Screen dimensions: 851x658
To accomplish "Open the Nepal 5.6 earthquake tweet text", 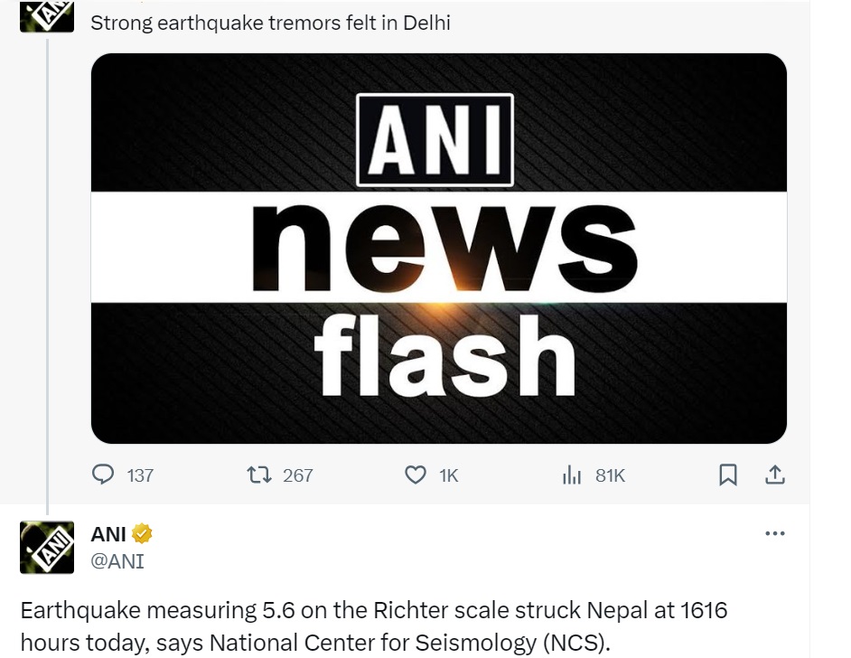I will (374, 626).
